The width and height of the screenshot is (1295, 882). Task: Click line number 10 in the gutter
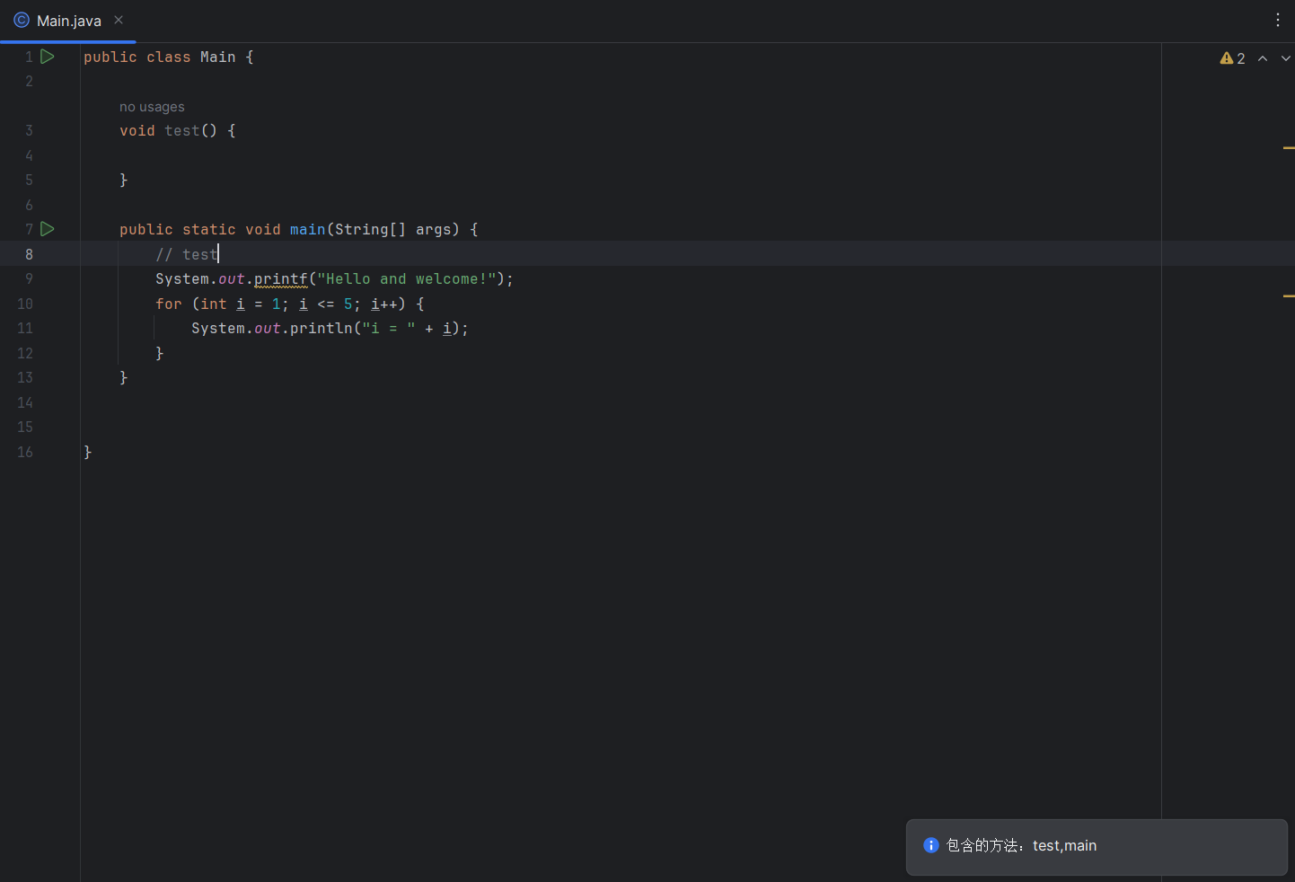pos(25,304)
